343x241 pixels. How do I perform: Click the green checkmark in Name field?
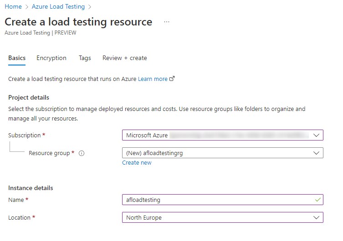pos(317,200)
